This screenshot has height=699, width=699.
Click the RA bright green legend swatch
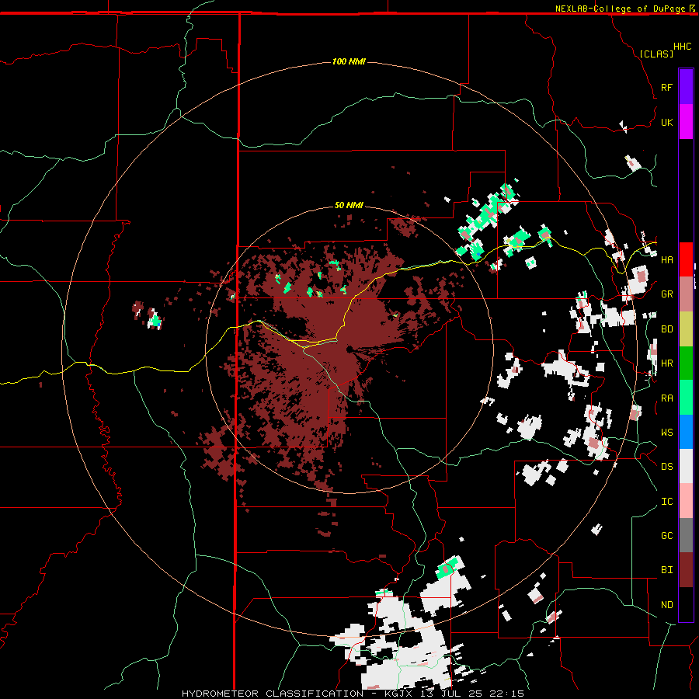click(x=686, y=398)
